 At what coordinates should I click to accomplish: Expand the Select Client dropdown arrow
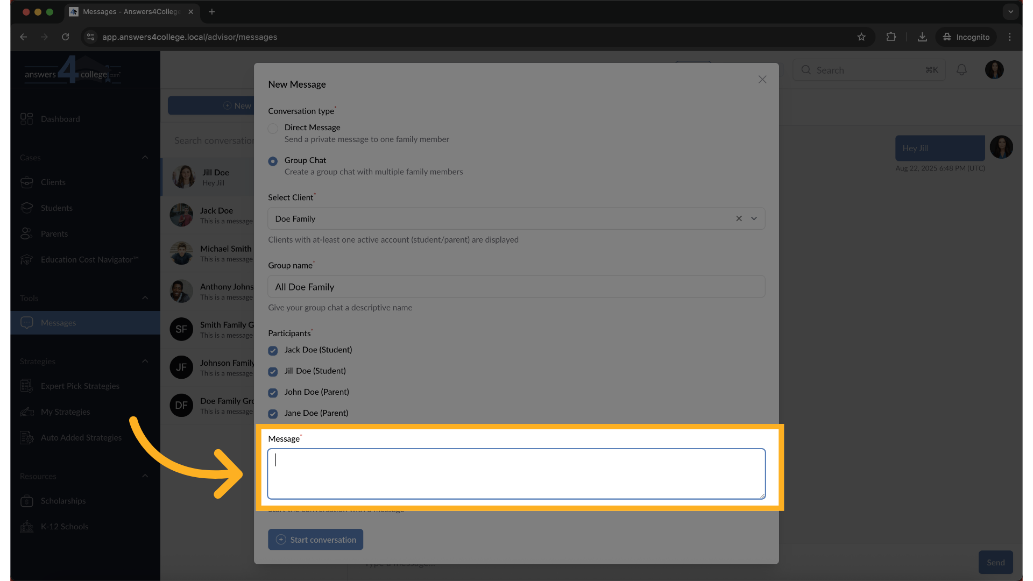click(x=754, y=218)
